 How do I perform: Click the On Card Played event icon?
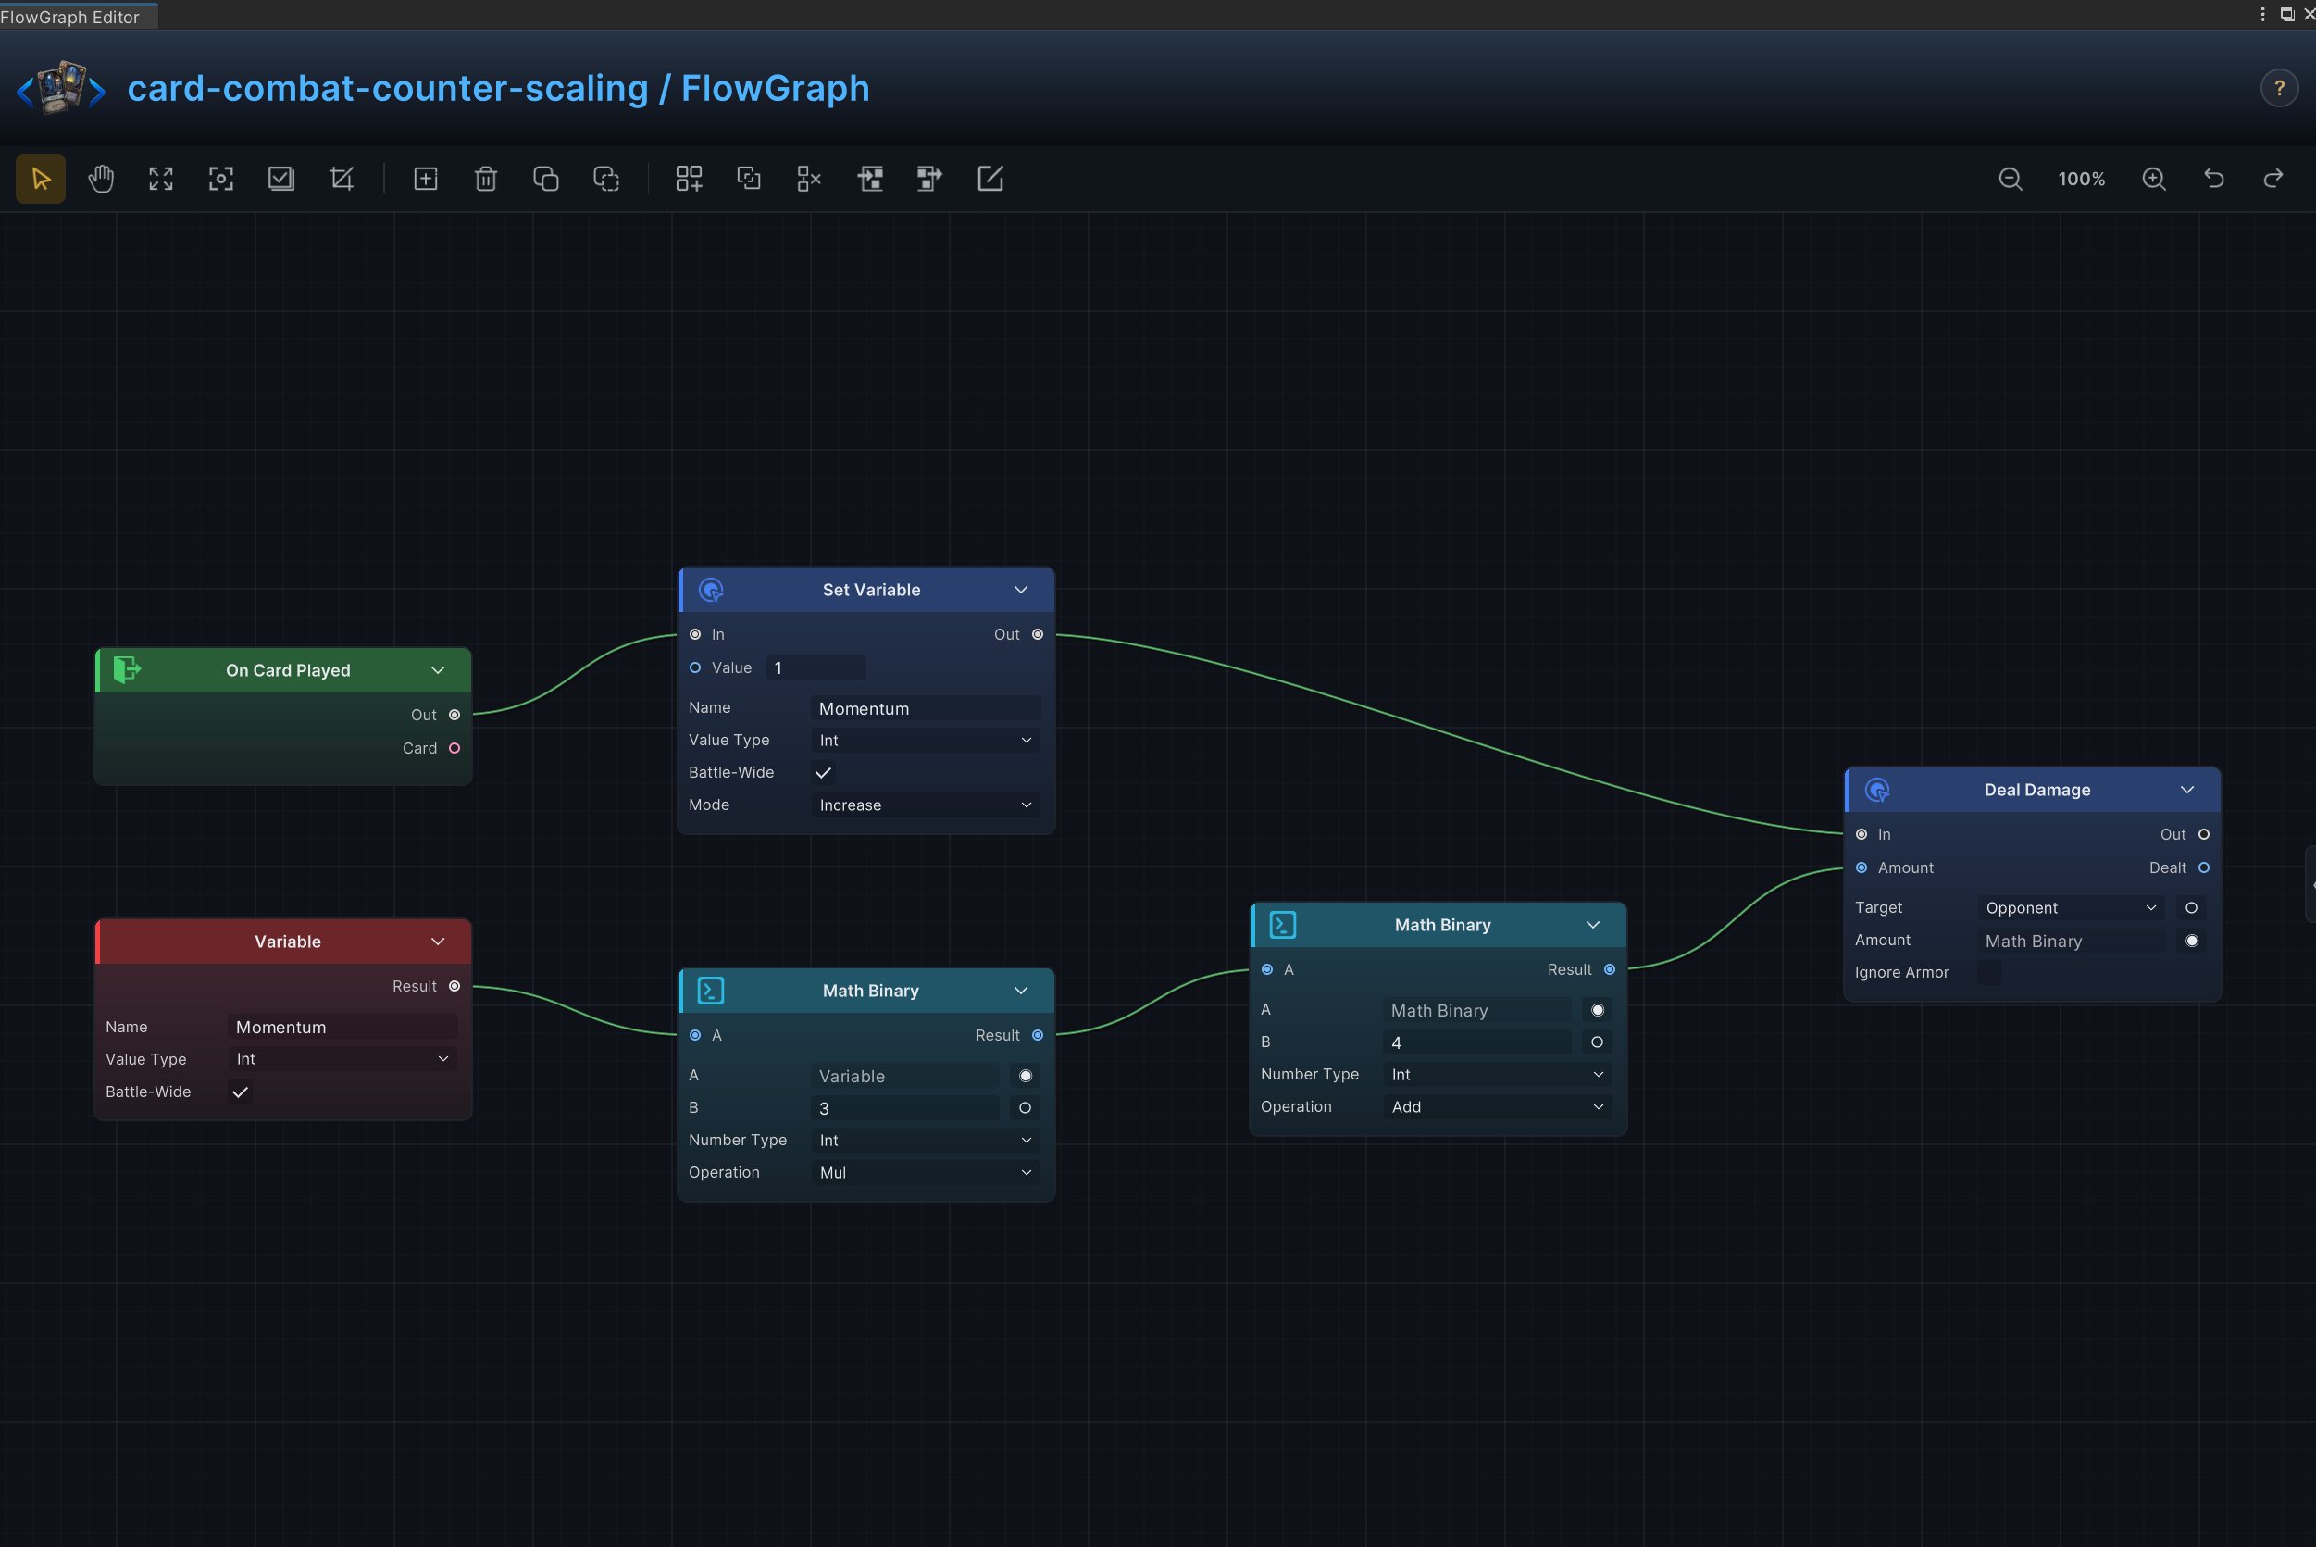tap(127, 670)
